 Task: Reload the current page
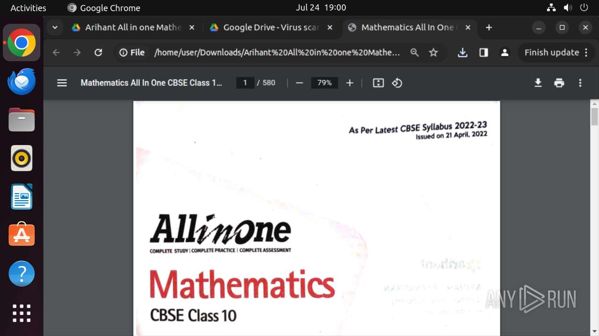98,53
